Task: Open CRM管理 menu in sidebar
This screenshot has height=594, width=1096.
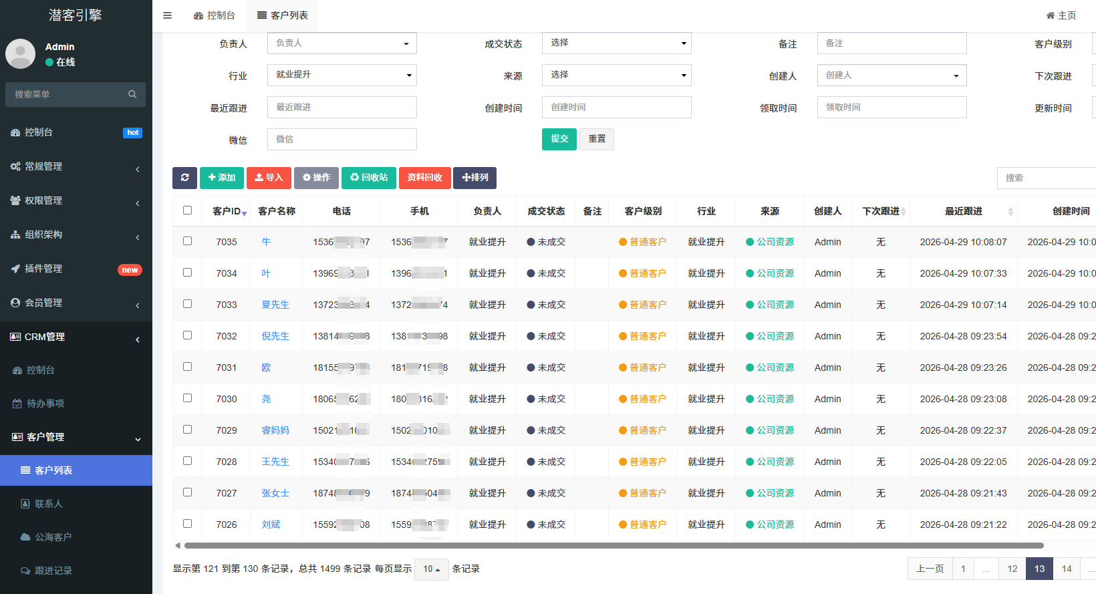Action: click(76, 337)
